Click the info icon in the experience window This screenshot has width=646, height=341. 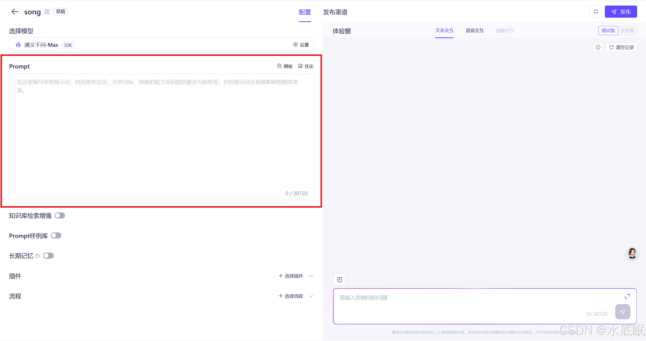[598, 47]
